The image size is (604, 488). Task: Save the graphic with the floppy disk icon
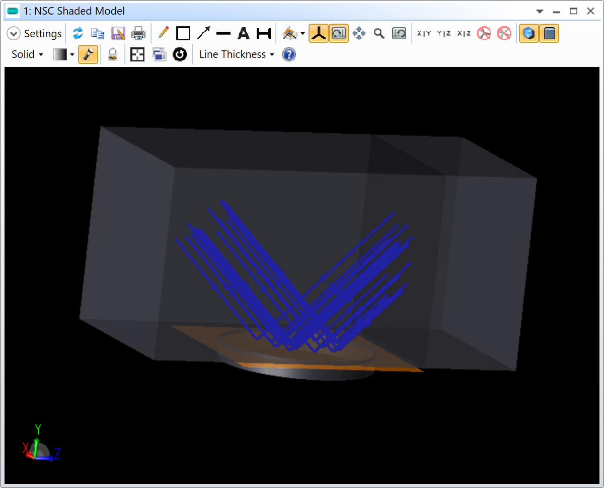[118, 34]
